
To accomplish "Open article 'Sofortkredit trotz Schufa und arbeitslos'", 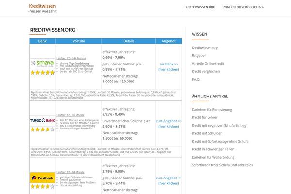I will point(222,165).
